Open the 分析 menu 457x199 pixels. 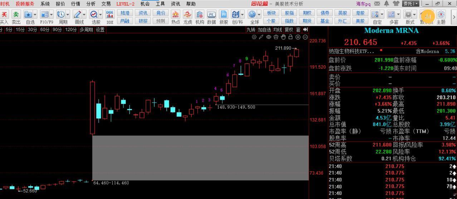(91, 4)
